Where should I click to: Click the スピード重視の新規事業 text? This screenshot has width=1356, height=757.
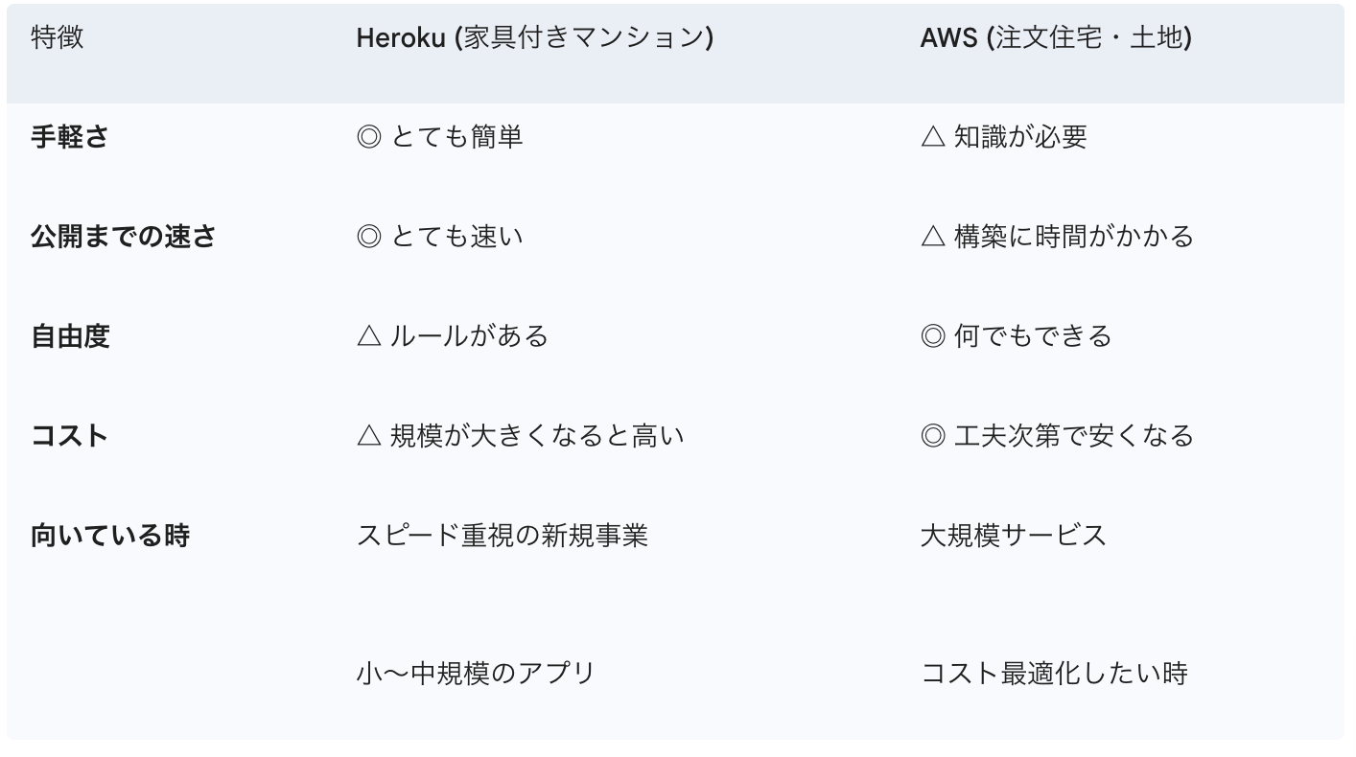click(x=503, y=535)
